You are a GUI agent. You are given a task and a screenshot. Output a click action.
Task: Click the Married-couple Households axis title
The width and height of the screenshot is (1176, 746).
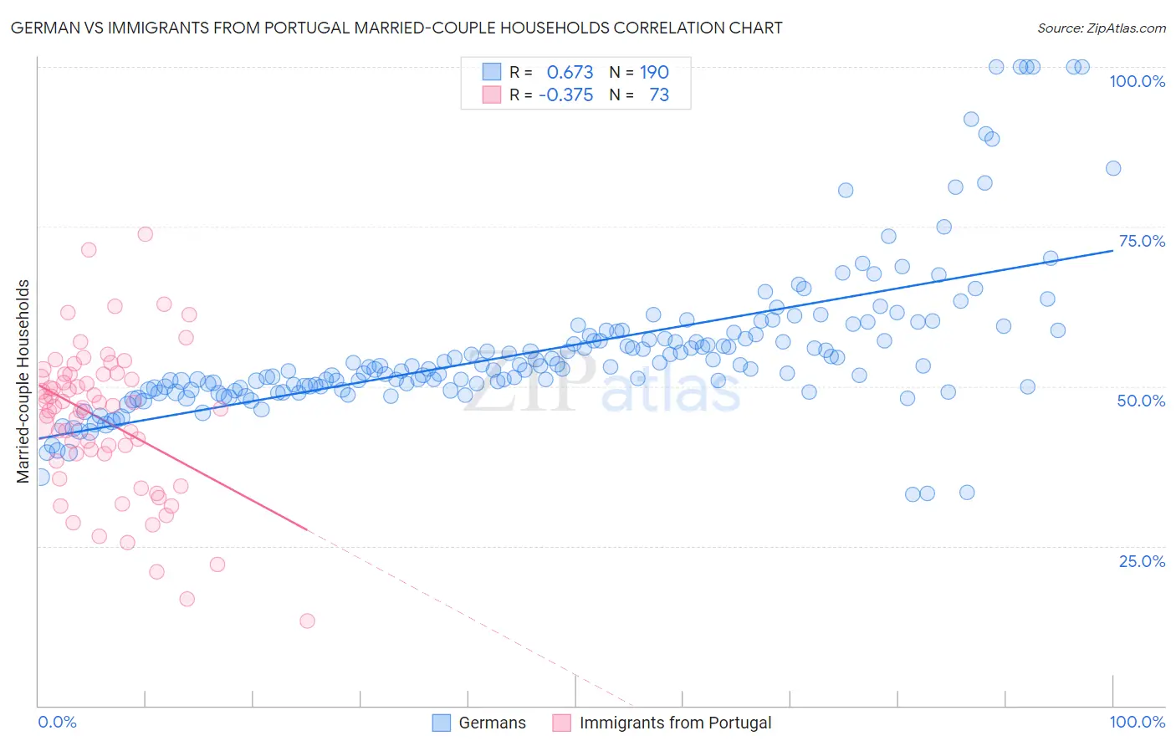(23, 381)
